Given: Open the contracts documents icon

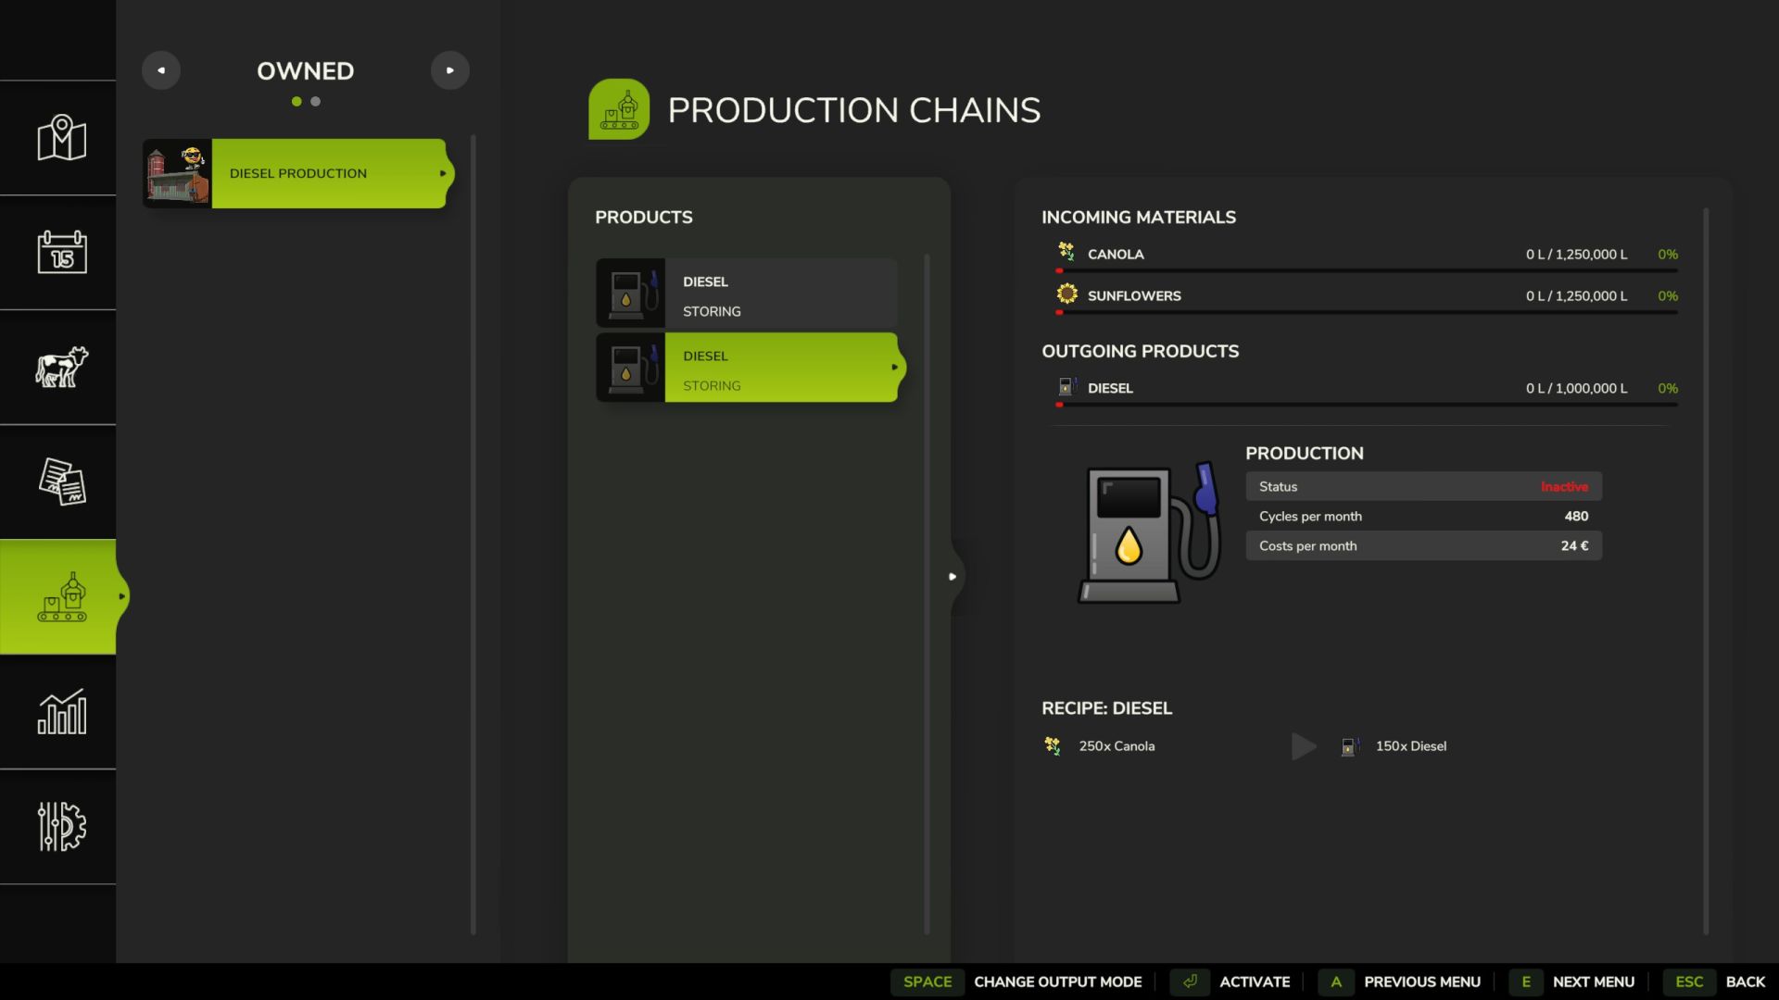Looking at the screenshot, I should tap(61, 481).
